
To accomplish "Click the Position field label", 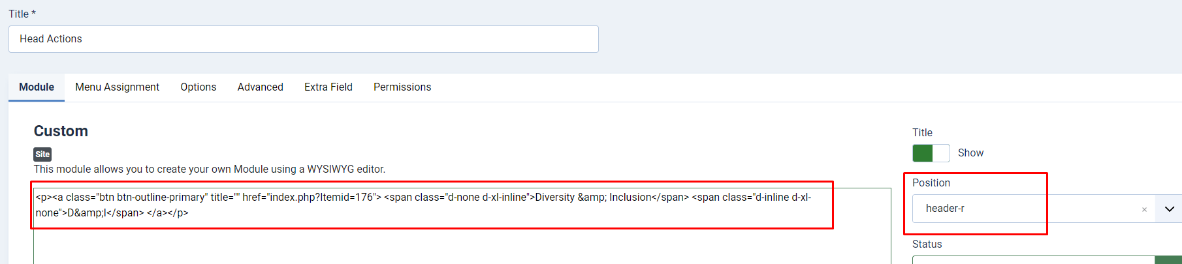I will click(x=931, y=183).
